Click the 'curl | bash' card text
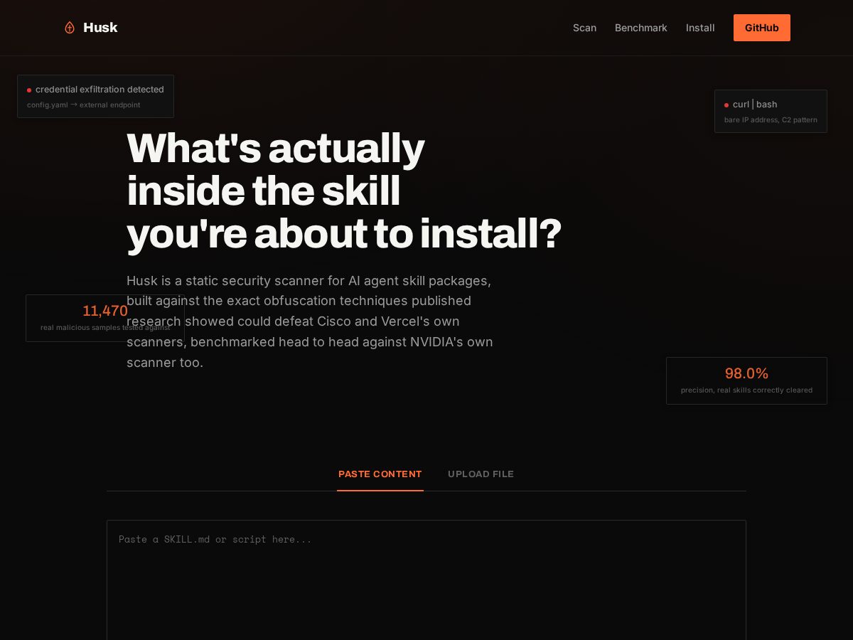 click(x=755, y=105)
